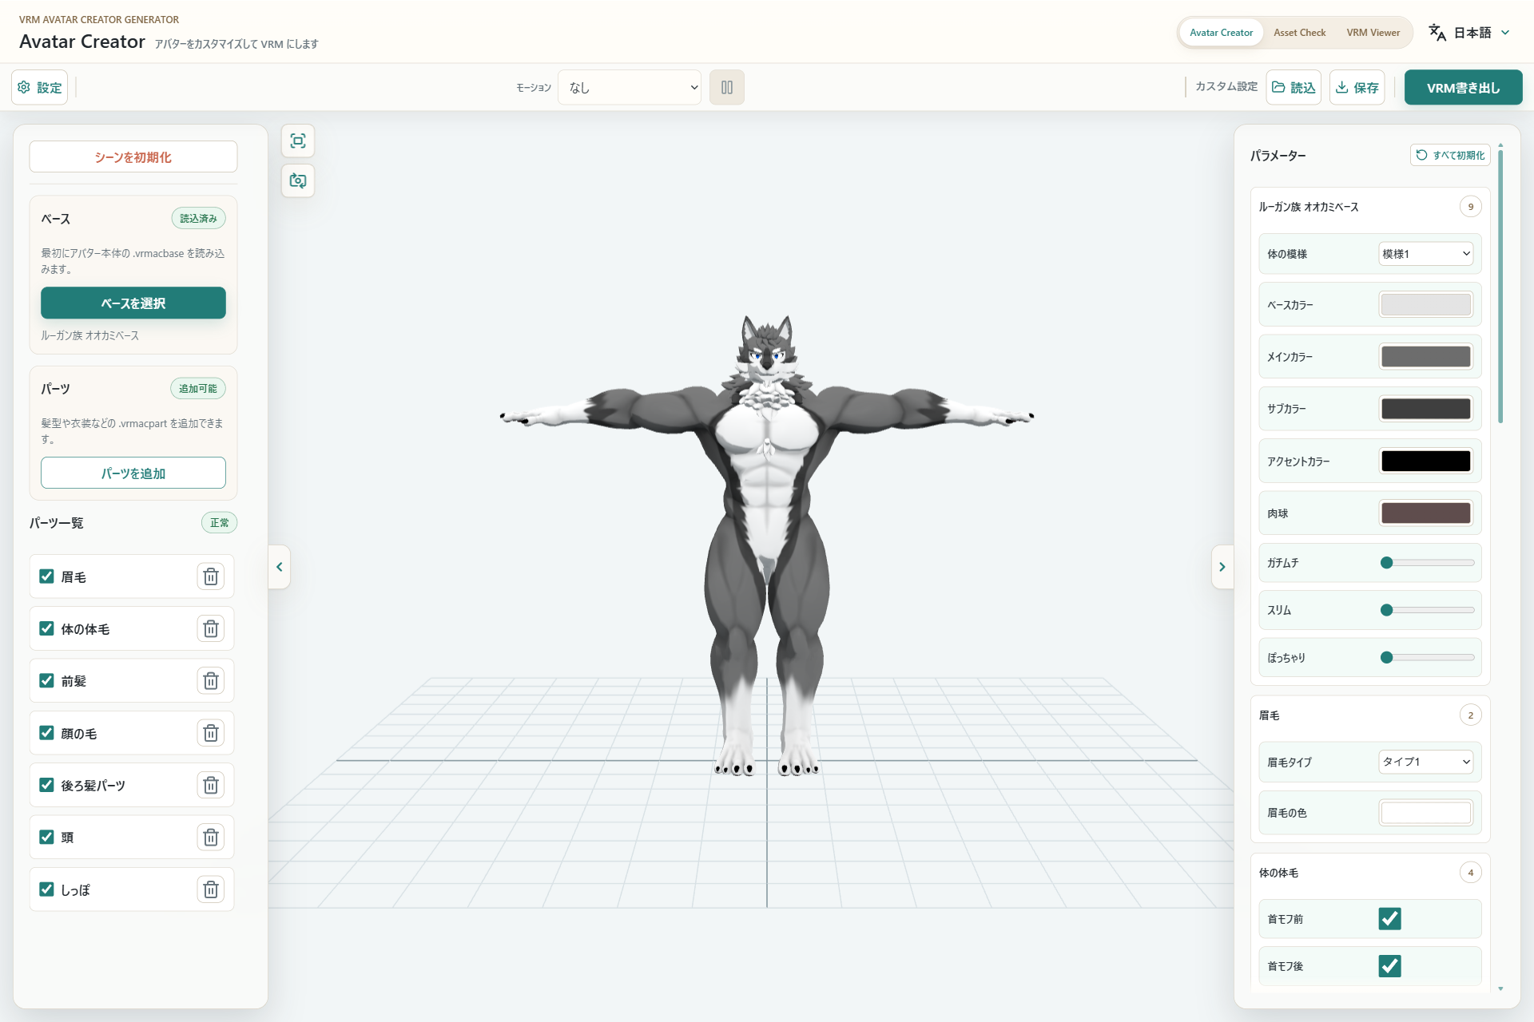Click the パーツを追加 button

(133, 473)
